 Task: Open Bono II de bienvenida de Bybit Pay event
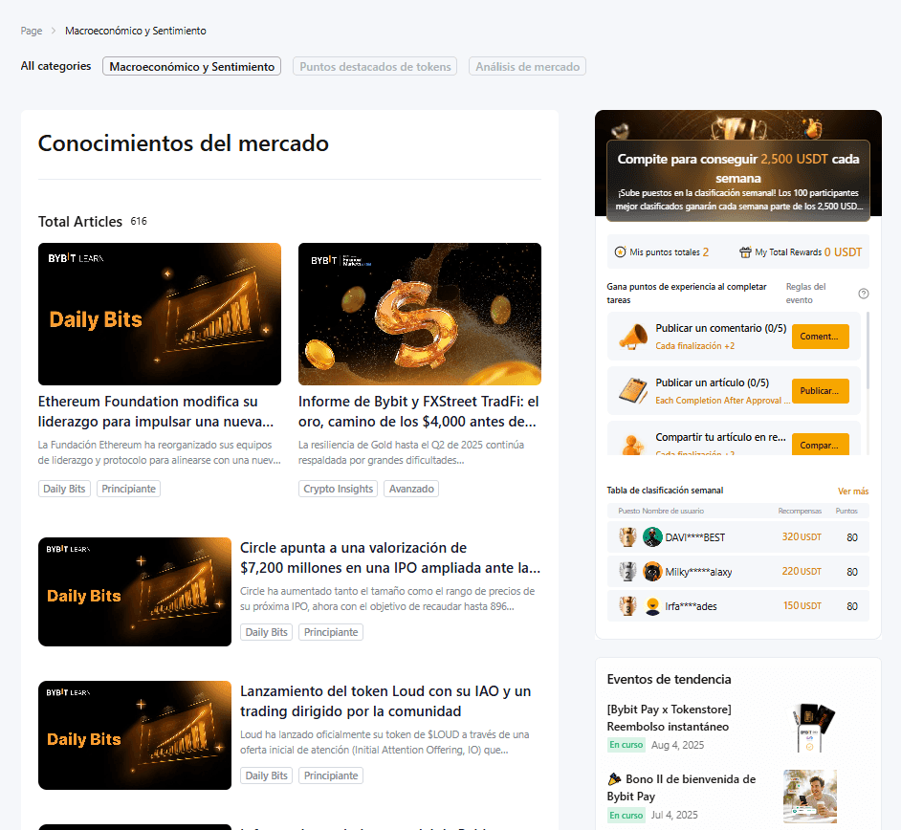682,788
